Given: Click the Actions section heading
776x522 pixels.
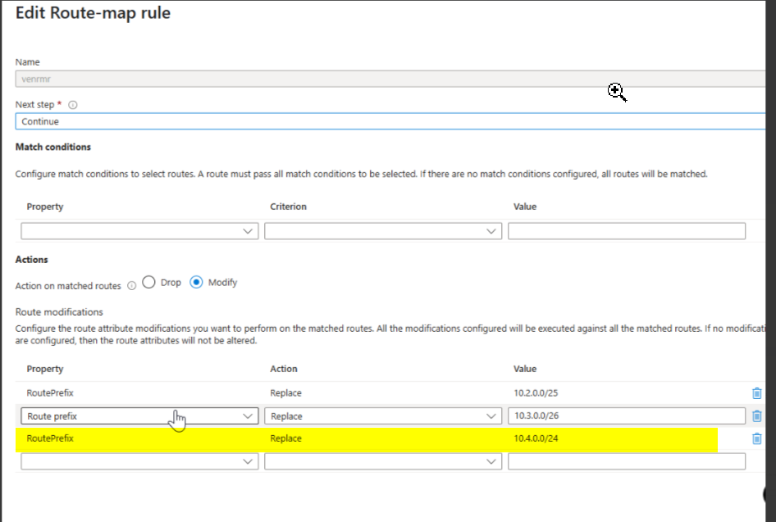Looking at the screenshot, I should pyautogui.click(x=32, y=260).
